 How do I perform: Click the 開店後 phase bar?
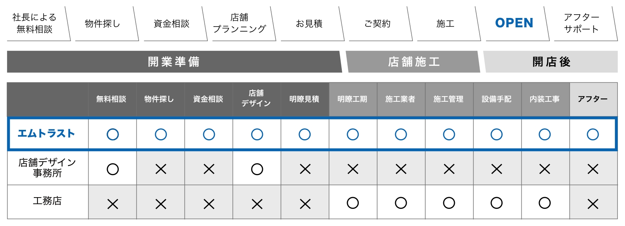[551, 62]
